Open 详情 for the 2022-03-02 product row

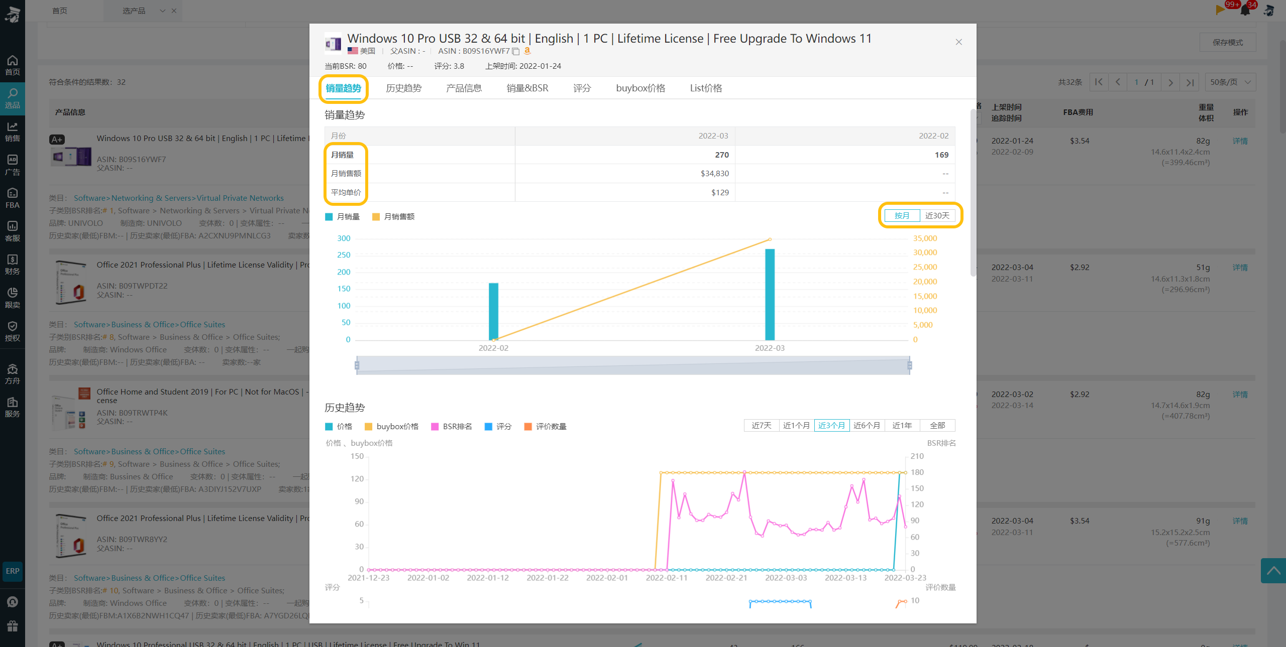[x=1240, y=395]
